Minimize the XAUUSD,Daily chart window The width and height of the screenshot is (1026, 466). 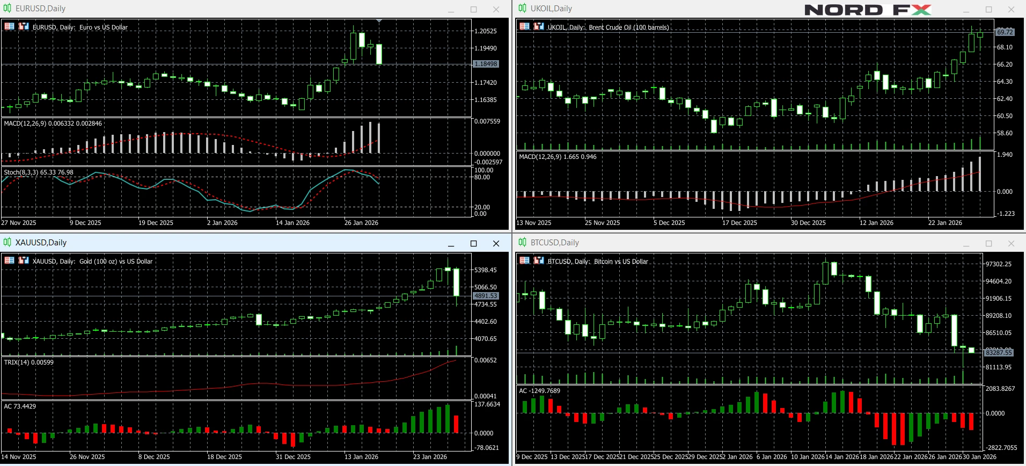tap(451, 243)
